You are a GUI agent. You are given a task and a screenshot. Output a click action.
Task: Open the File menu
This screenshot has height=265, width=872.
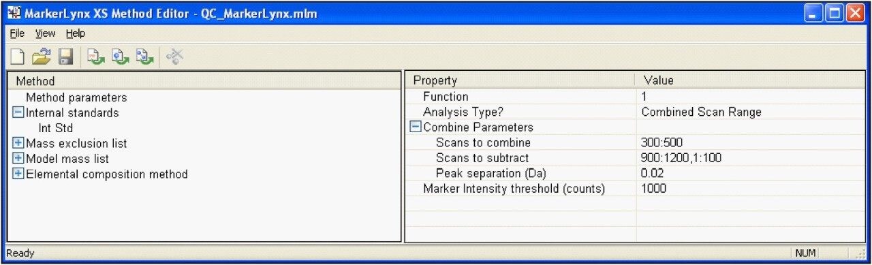coord(17,33)
